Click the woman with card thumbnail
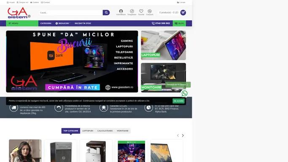 pyautogui.click(x=25, y=151)
